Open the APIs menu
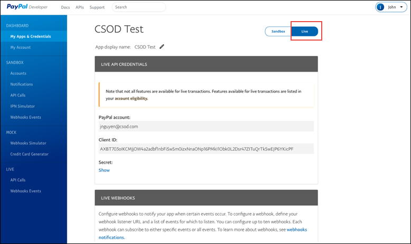 pyautogui.click(x=80, y=7)
